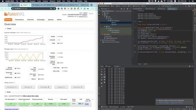Click the cluster change link
Screen dimensions: 196x110
coord(85,15)
